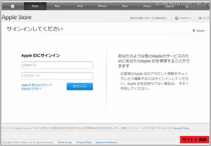Click the search magnifier icon
The width and height of the screenshot is (211, 146).
point(187,6)
